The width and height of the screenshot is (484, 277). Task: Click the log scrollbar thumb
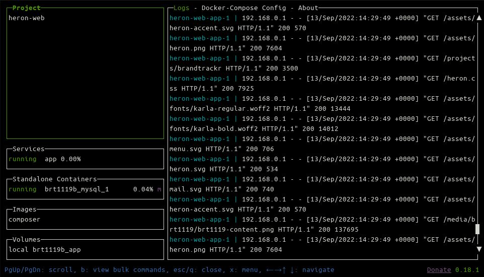[477, 229]
